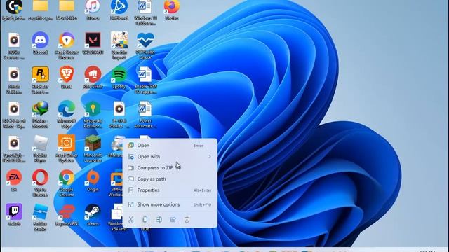The image size is (449, 252).
Task: Select the Minecraft Launcher shortcut
Action: (93, 148)
